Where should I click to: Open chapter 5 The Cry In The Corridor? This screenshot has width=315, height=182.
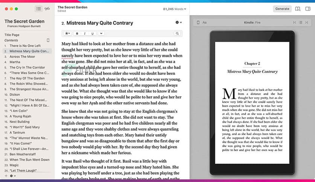pos(27,67)
